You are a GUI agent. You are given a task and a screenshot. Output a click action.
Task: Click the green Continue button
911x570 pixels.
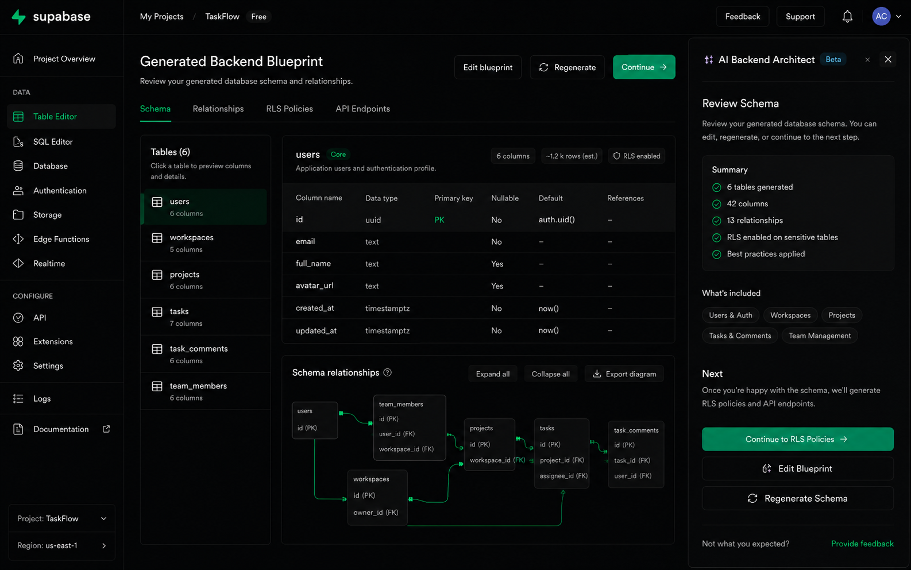point(644,67)
